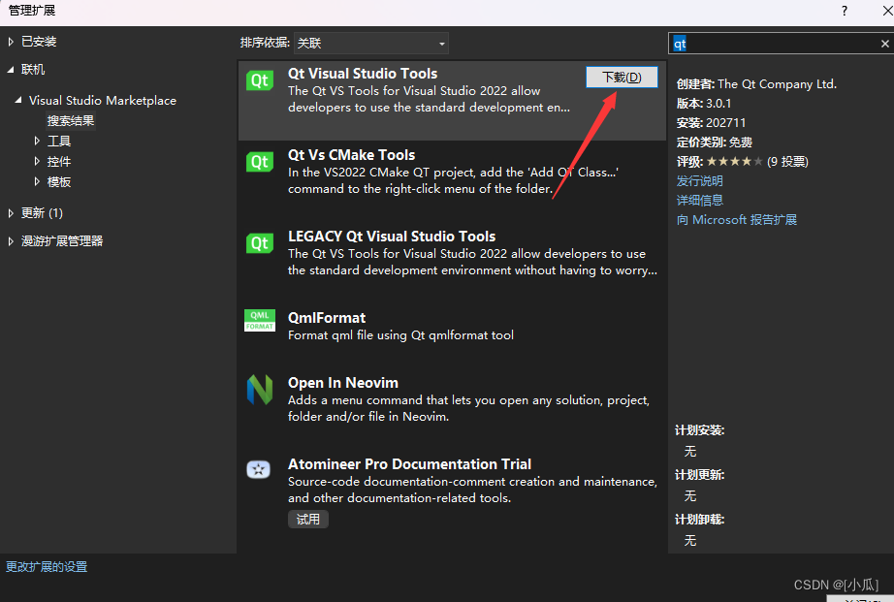Image resolution: width=894 pixels, height=602 pixels.
Task: Expand the 已安装 tree node
Action: (11, 42)
